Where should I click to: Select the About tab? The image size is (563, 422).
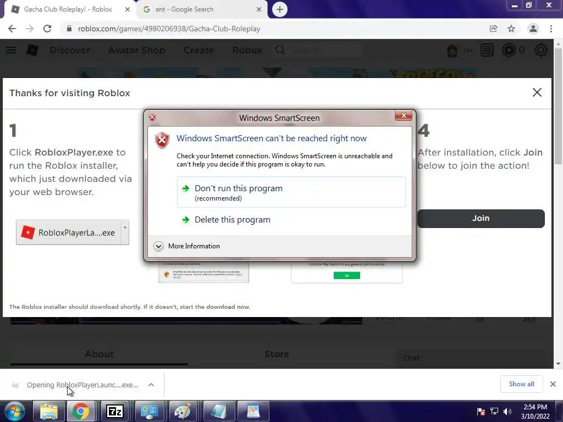(x=99, y=354)
